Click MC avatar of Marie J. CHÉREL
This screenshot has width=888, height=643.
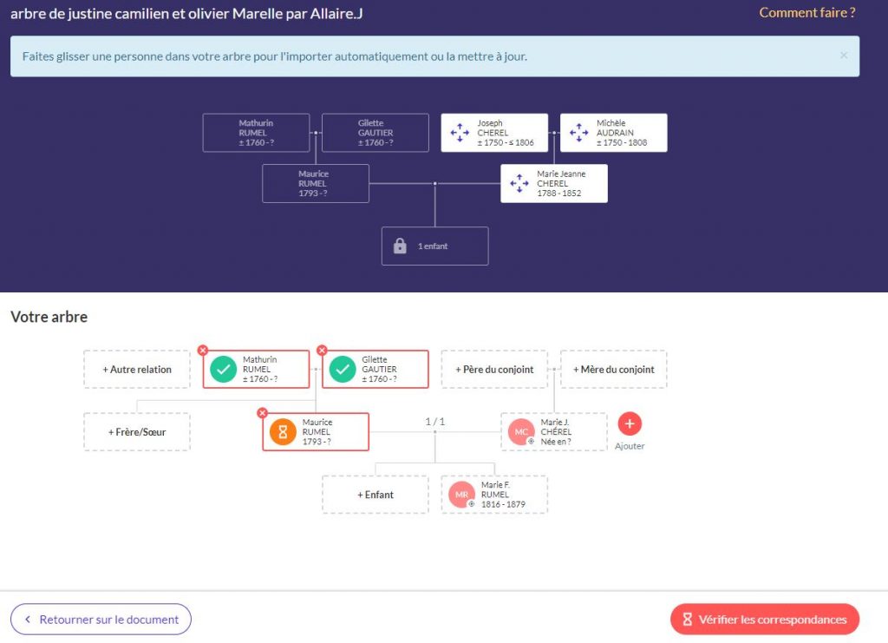click(521, 432)
